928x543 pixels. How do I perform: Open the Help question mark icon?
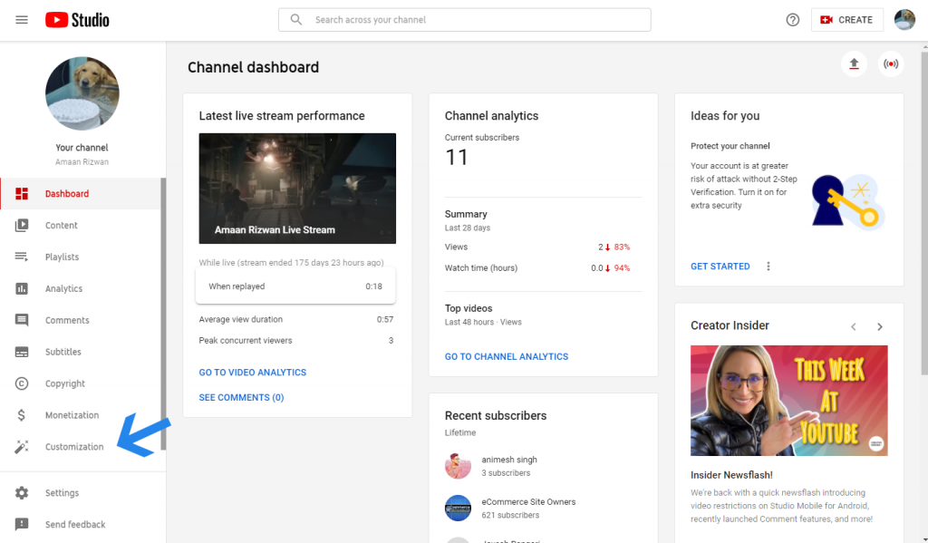coord(792,20)
